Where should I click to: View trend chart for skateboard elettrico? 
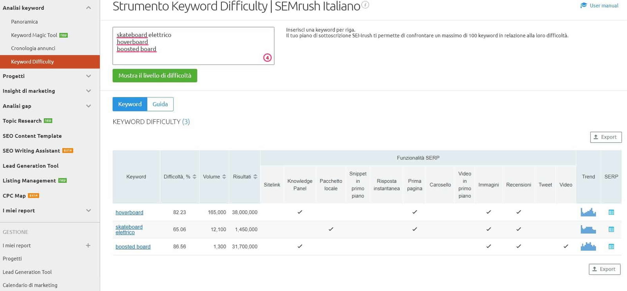coord(588,229)
